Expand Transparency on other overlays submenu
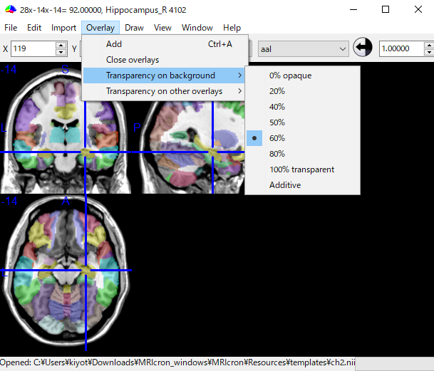This screenshot has height=371, width=434. tap(165, 91)
